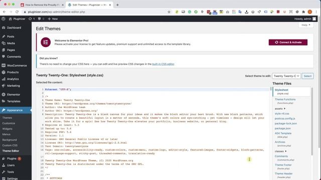Click the New content button in admin bar
This screenshot has height=180, width=321.
click(x=53, y=19)
